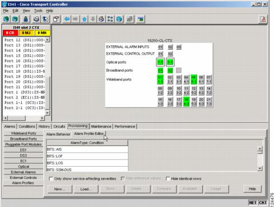Open the External Alarms section

tap(24, 172)
